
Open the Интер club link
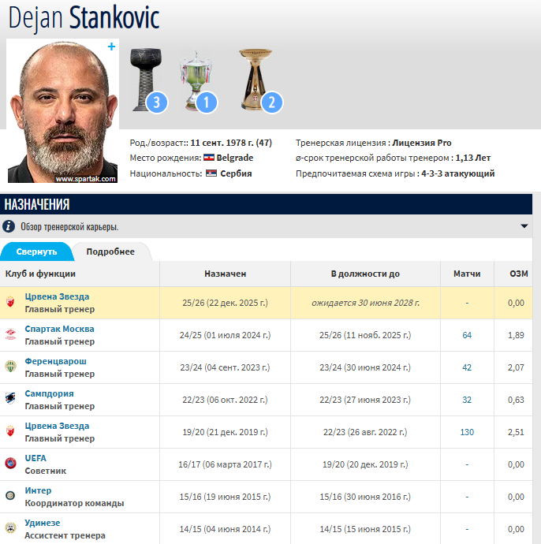(38, 490)
